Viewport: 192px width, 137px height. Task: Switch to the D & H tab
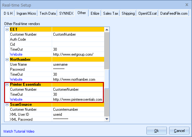[x=8, y=13]
